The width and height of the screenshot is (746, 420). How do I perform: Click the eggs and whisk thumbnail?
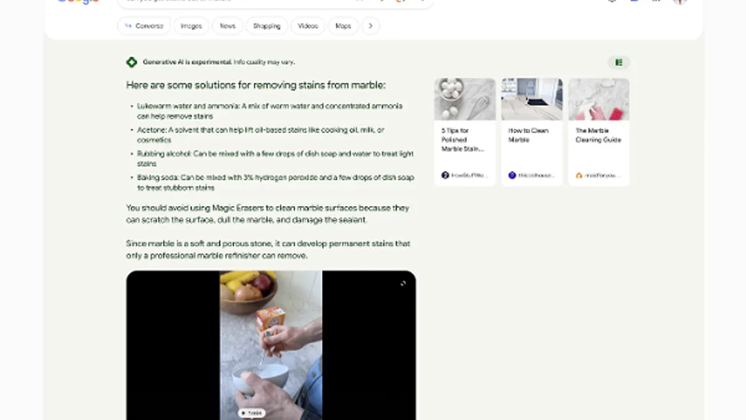tap(465, 99)
